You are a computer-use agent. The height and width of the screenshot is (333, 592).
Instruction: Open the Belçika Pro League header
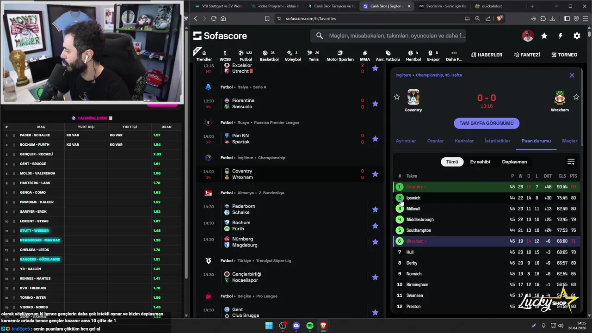[x=249, y=296]
